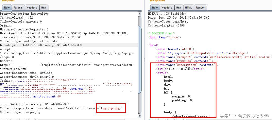Click the '------WebKitFormBoundaryPtW1UvdkMHhGv9L8' body separator line

coord(35,104)
